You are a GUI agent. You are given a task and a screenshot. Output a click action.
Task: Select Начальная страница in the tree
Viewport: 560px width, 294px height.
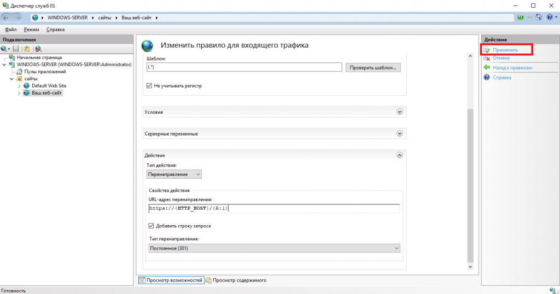tap(39, 57)
